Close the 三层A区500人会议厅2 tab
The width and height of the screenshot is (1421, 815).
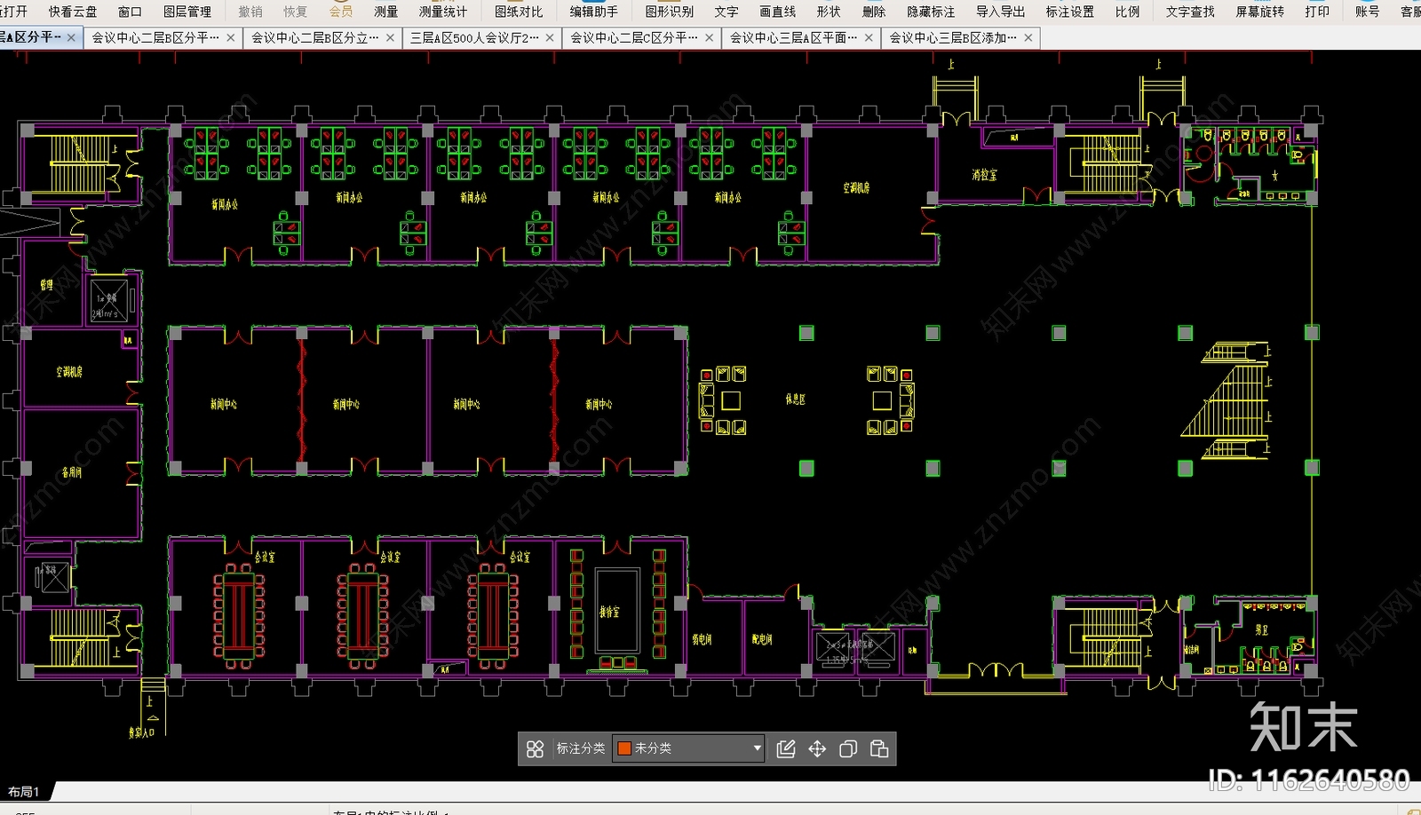pos(550,37)
